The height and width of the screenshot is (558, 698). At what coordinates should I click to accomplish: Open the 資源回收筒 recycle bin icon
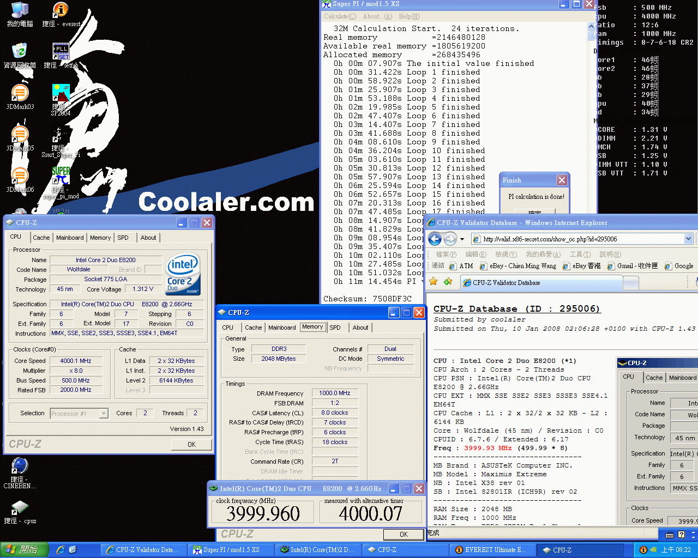tap(20, 56)
